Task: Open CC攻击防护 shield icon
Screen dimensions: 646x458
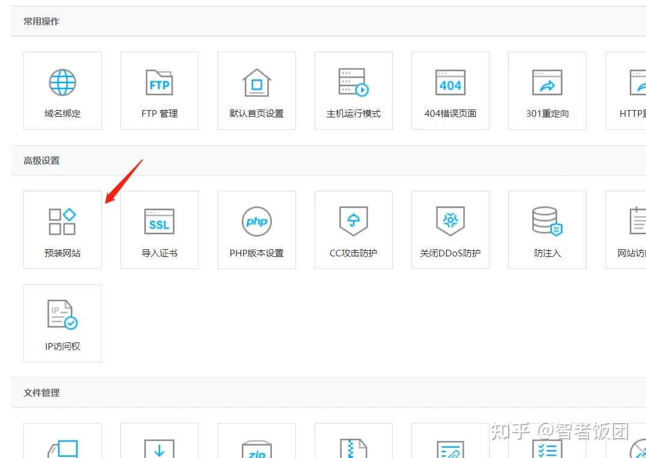Action: point(353,221)
